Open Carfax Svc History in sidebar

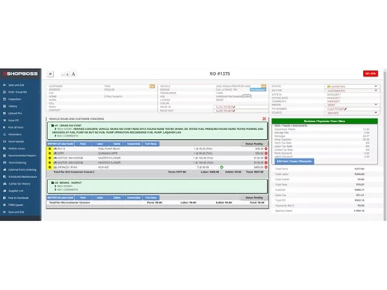pyautogui.click(x=19, y=184)
